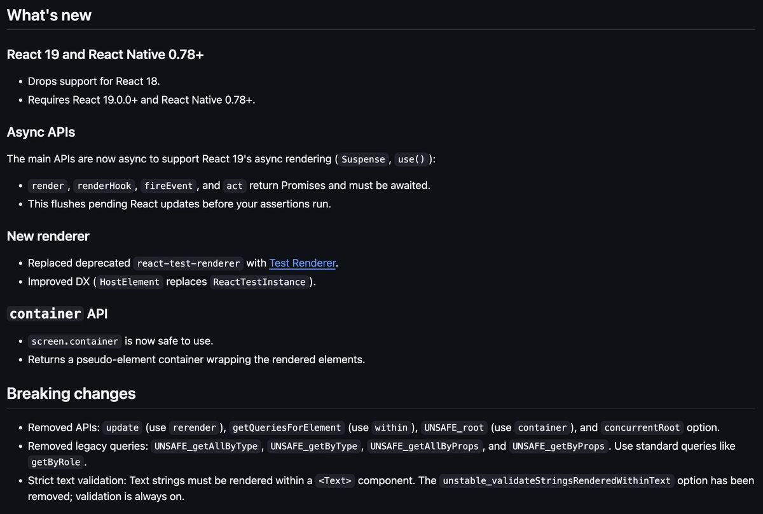This screenshot has height=514, width=763.
Task: Click the "UNSAFE_getByProps" inline code
Action: [x=559, y=447]
